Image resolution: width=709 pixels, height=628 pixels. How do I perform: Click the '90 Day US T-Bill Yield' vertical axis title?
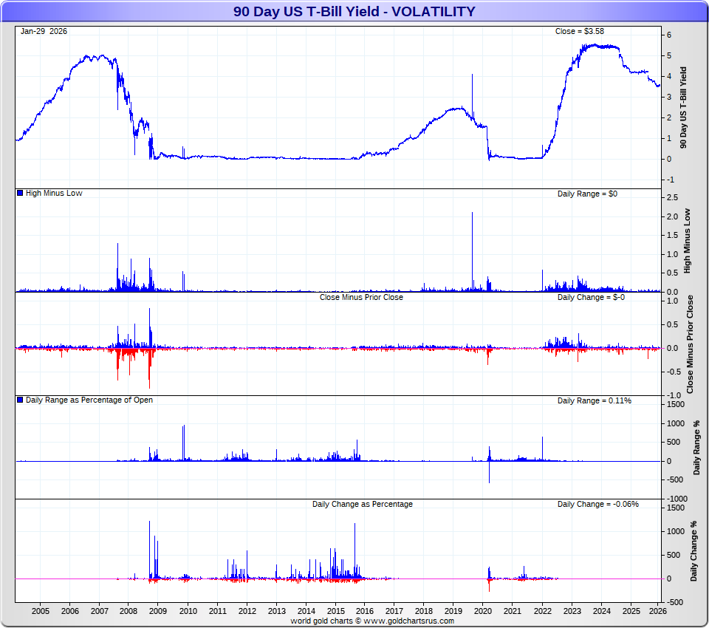tap(684, 107)
